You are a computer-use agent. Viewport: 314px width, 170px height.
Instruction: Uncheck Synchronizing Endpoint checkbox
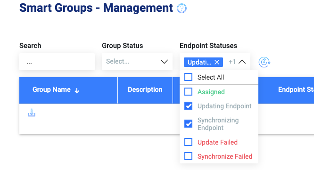[189, 123]
